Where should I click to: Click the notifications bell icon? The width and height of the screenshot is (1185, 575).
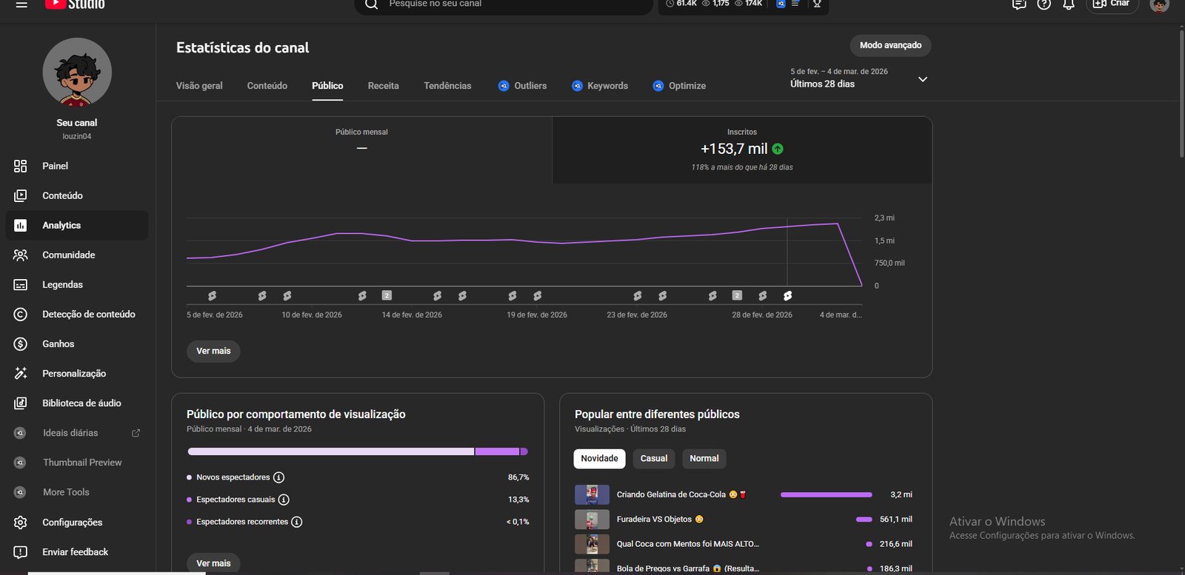click(1069, 4)
